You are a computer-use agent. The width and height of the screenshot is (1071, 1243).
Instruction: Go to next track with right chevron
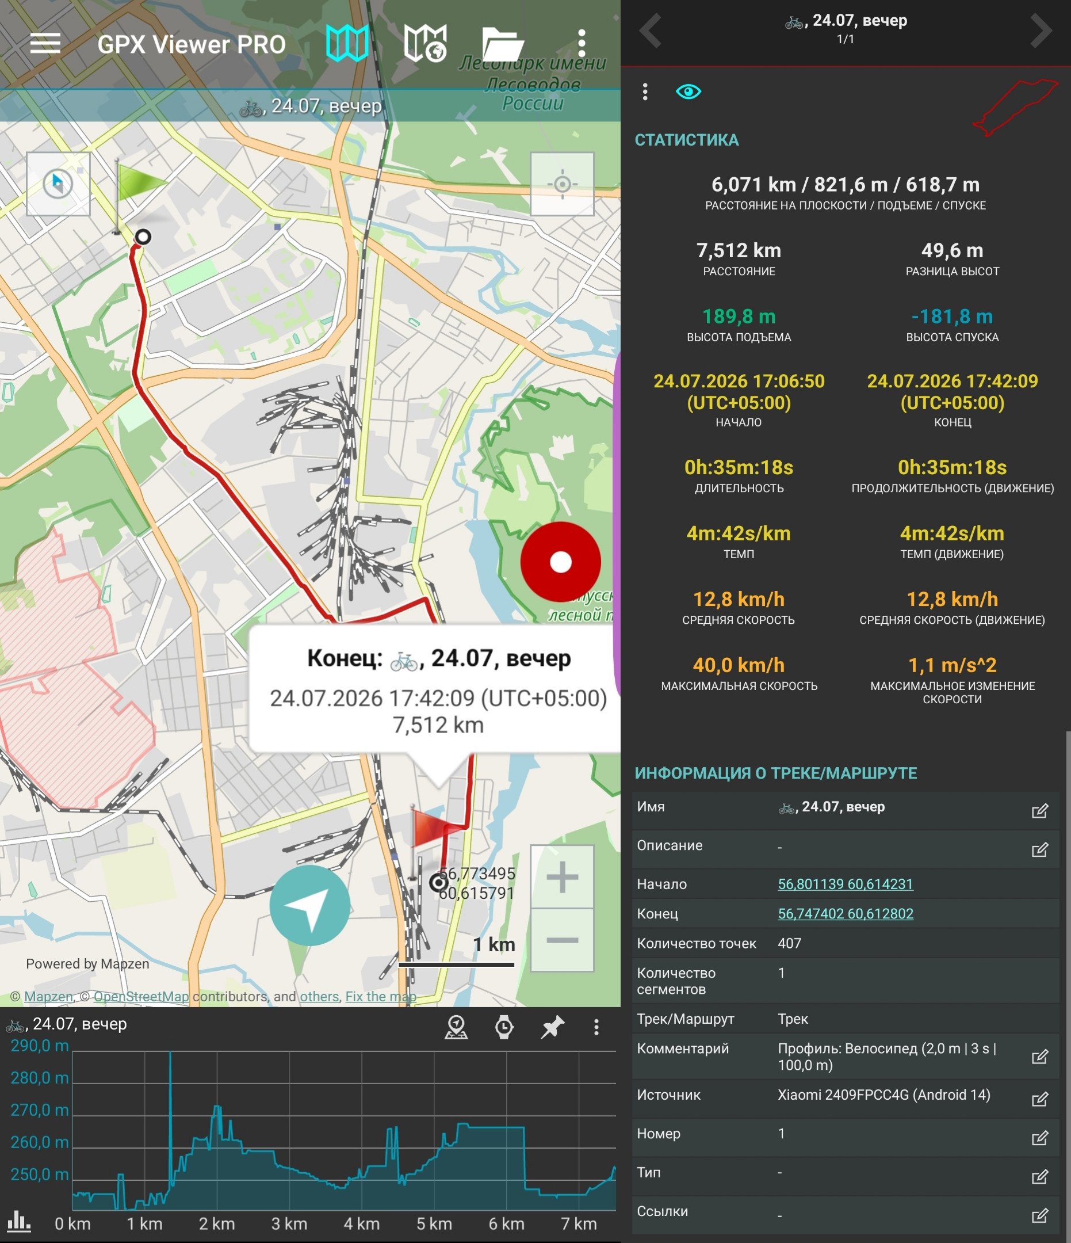[1041, 30]
